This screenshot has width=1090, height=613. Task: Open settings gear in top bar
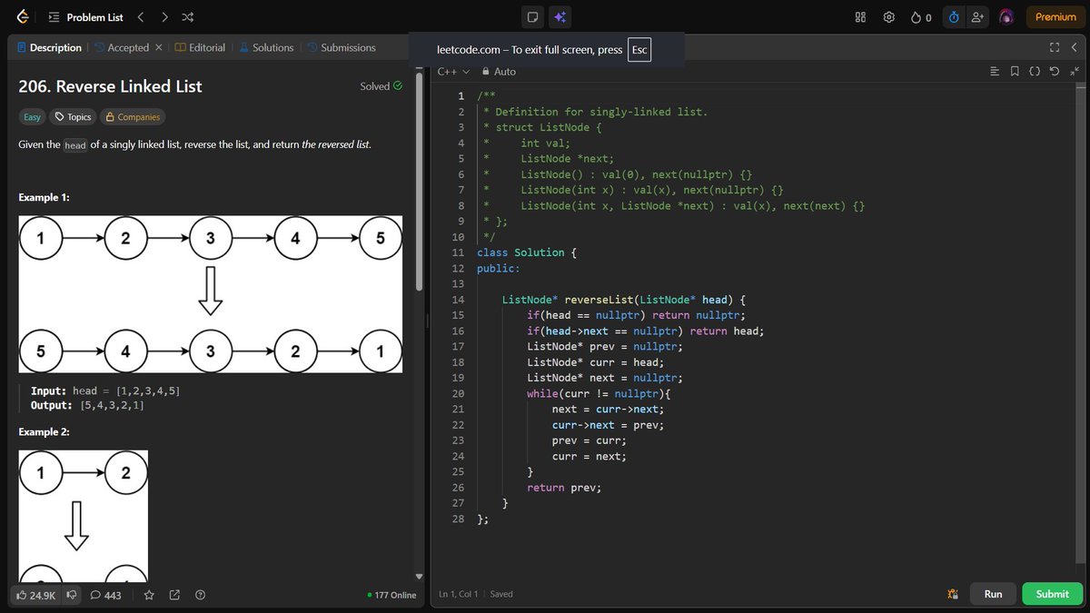coord(889,17)
